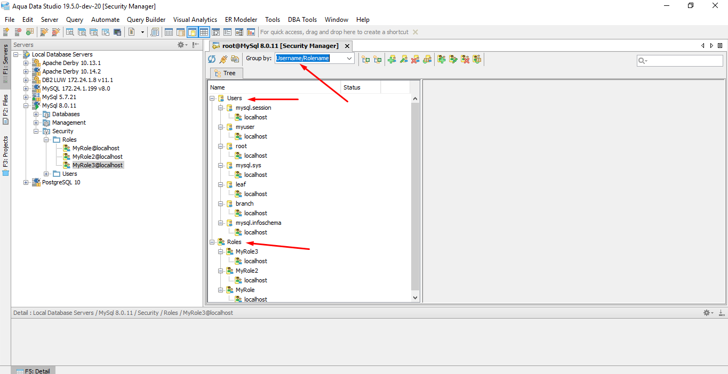
Task: Open the new document dropdown arrow
Action: (x=142, y=32)
